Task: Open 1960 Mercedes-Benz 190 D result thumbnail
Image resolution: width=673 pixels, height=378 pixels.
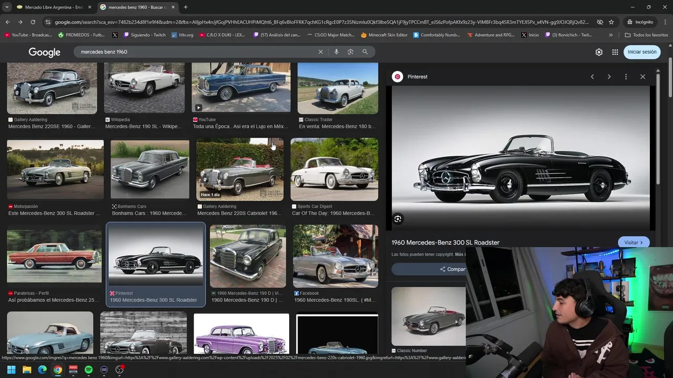Action: [x=248, y=256]
